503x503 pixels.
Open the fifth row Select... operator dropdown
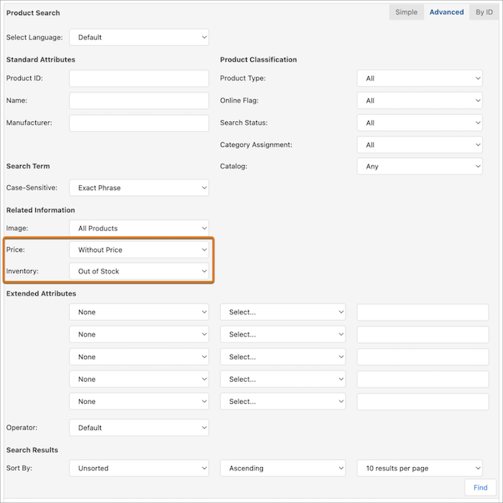click(283, 402)
